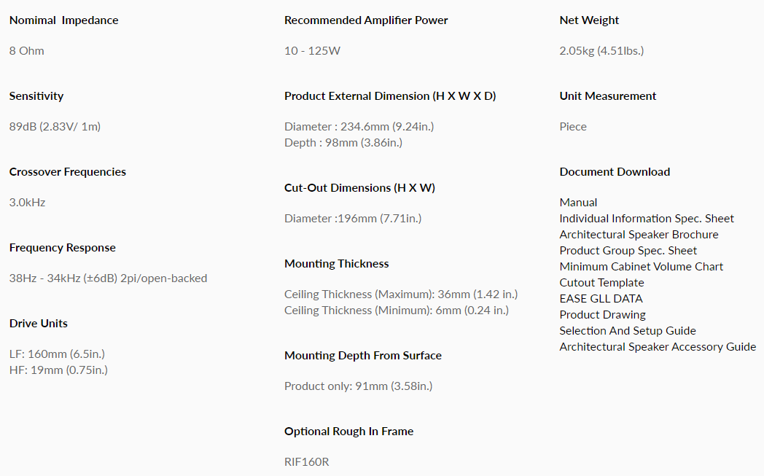Click the Mounting Thickness heading
The width and height of the screenshot is (764, 476).
336,264
